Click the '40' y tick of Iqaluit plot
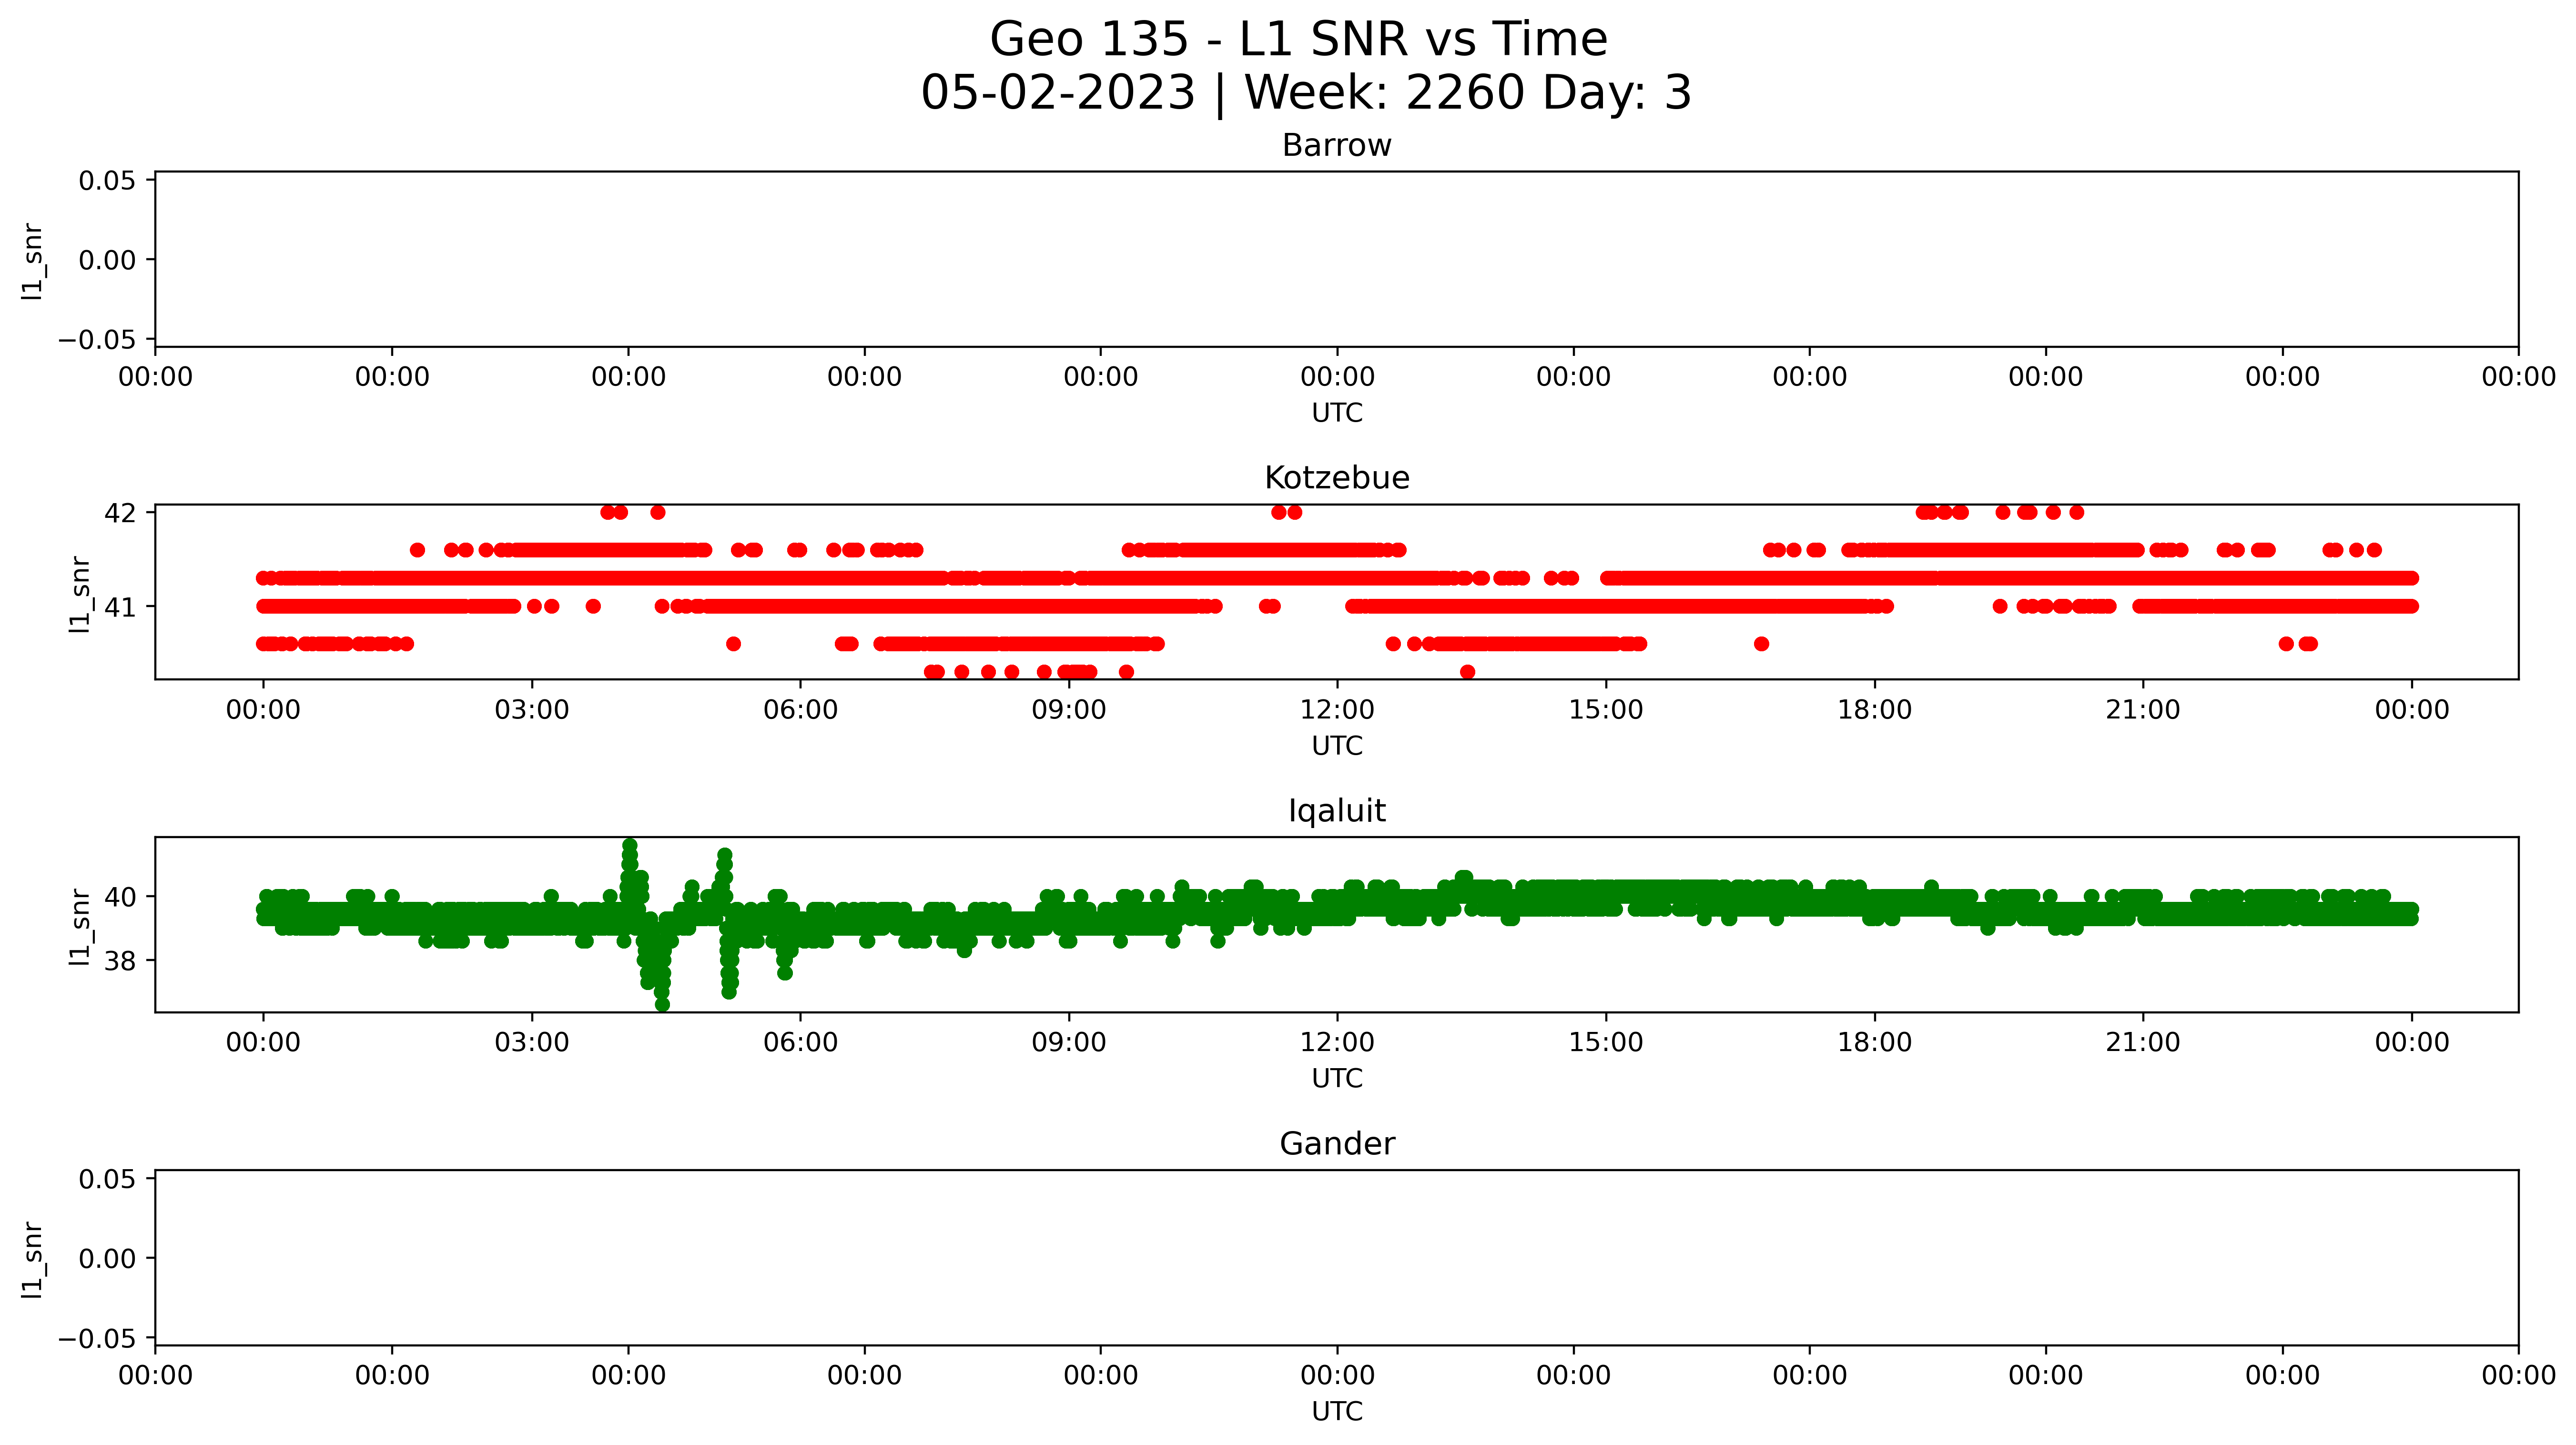The height and width of the screenshot is (1445, 2576). [120, 898]
